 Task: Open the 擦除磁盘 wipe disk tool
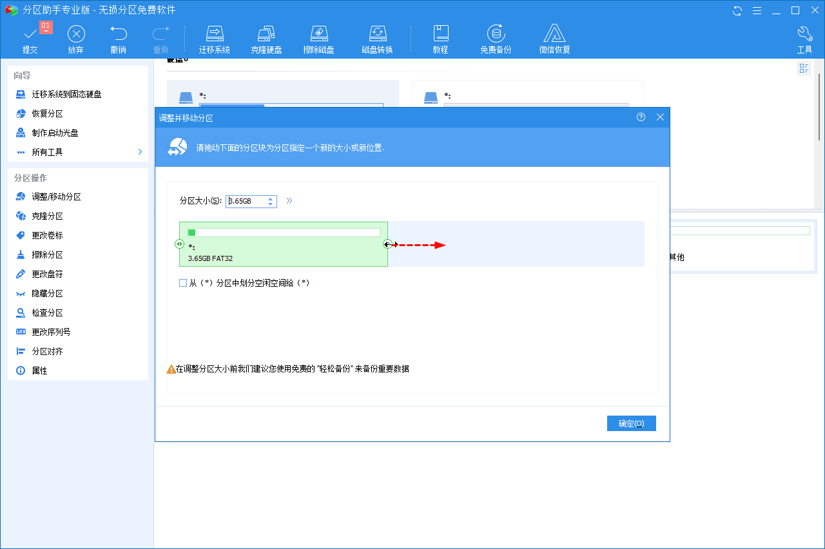[x=318, y=39]
